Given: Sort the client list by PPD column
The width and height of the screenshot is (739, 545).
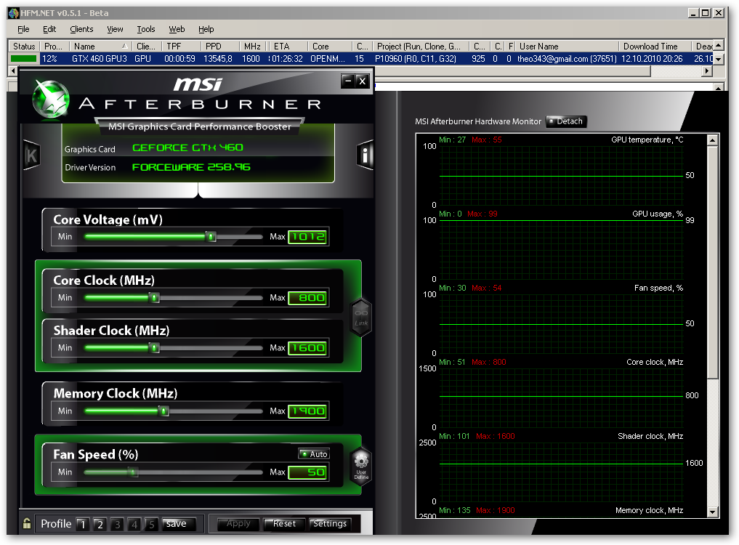Looking at the screenshot, I should 219,47.
